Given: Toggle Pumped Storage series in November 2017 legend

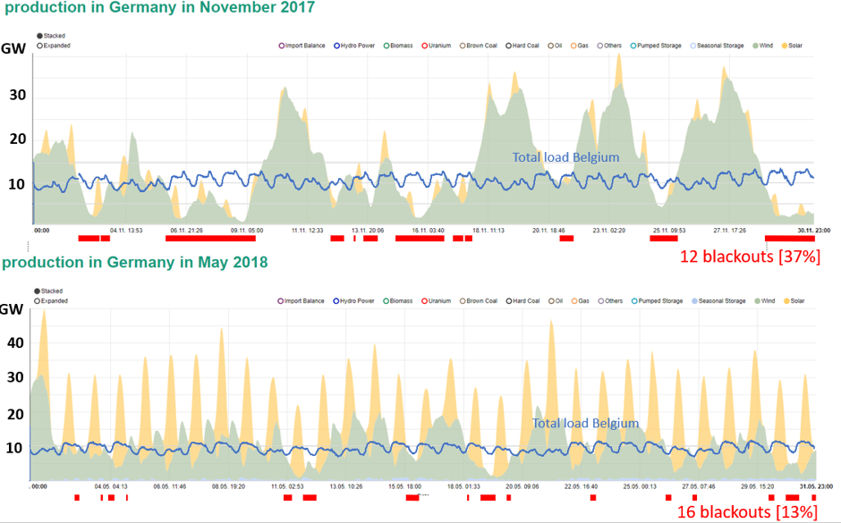Looking at the screenshot, I should click(x=656, y=46).
